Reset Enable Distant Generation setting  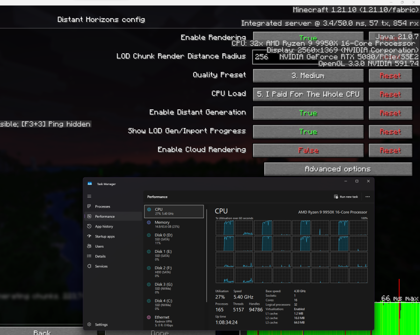click(x=390, y=113)
